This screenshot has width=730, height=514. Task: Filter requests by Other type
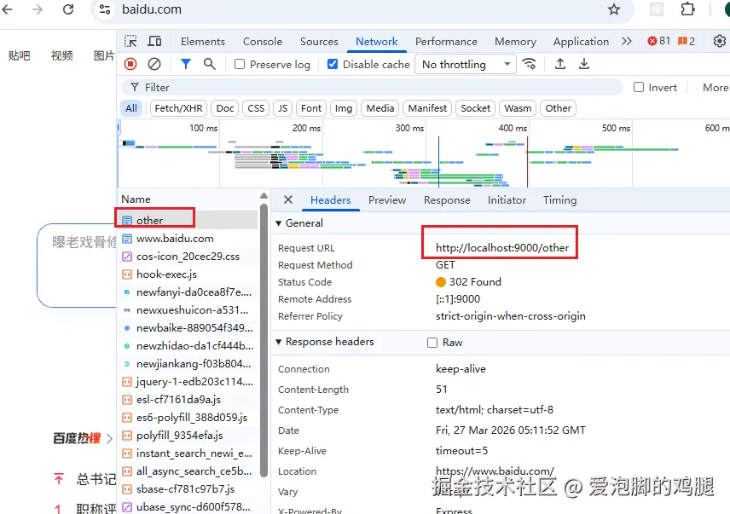click(559, 108)
